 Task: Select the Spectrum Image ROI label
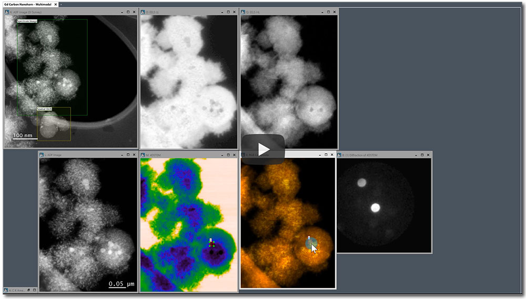click(x=27, y=21)
